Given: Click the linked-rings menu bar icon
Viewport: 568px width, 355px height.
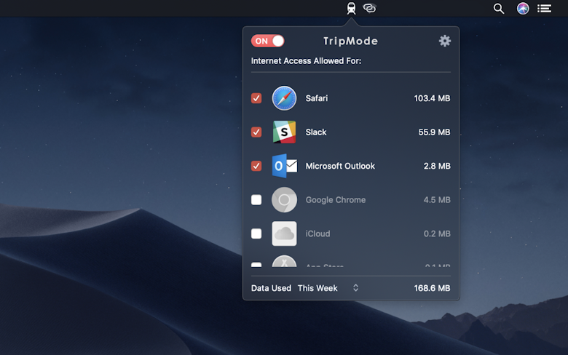Looking at the screenshot, I should pyautogui.click(x=369, y=8).
